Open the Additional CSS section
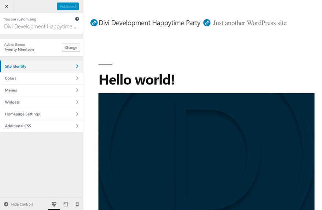The width and height of the screenshot is (322, 210). pyautogui.click(x=41, y=126)
